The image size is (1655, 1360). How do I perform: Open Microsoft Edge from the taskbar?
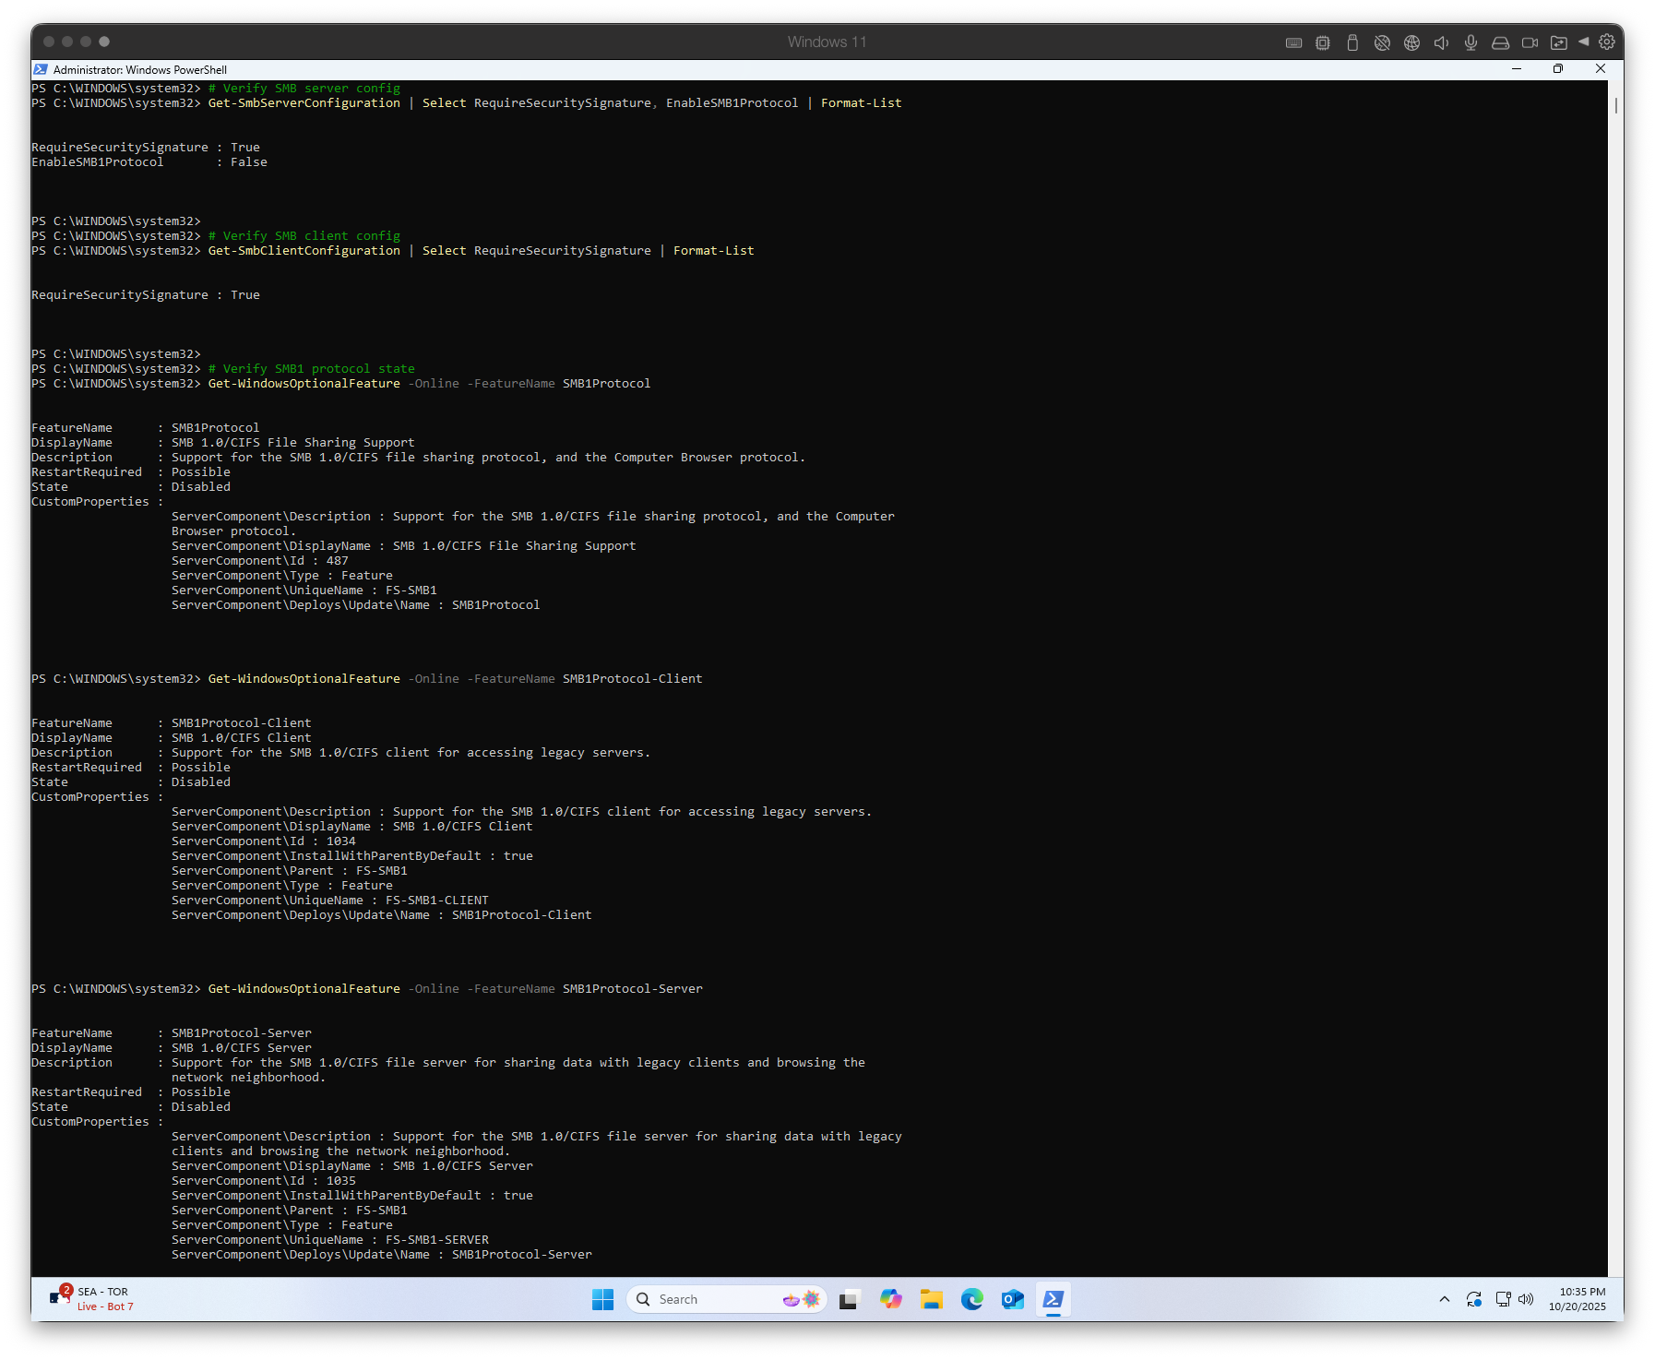pyautogui.click(x=971, y=1298)
